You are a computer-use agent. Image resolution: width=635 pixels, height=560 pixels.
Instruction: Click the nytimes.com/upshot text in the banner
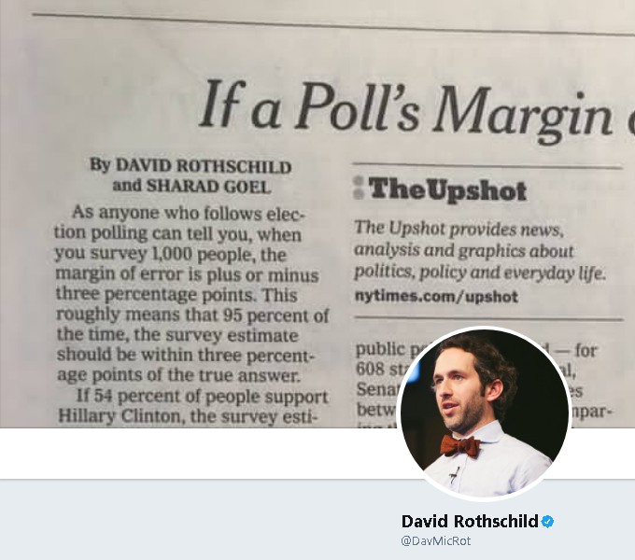(436, 296)
